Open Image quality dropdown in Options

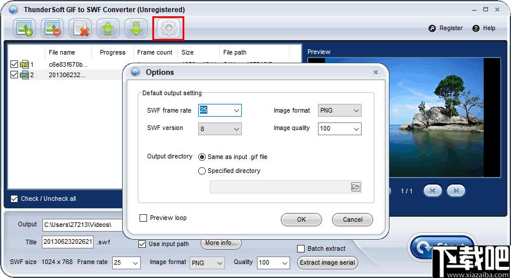(356, 129)
